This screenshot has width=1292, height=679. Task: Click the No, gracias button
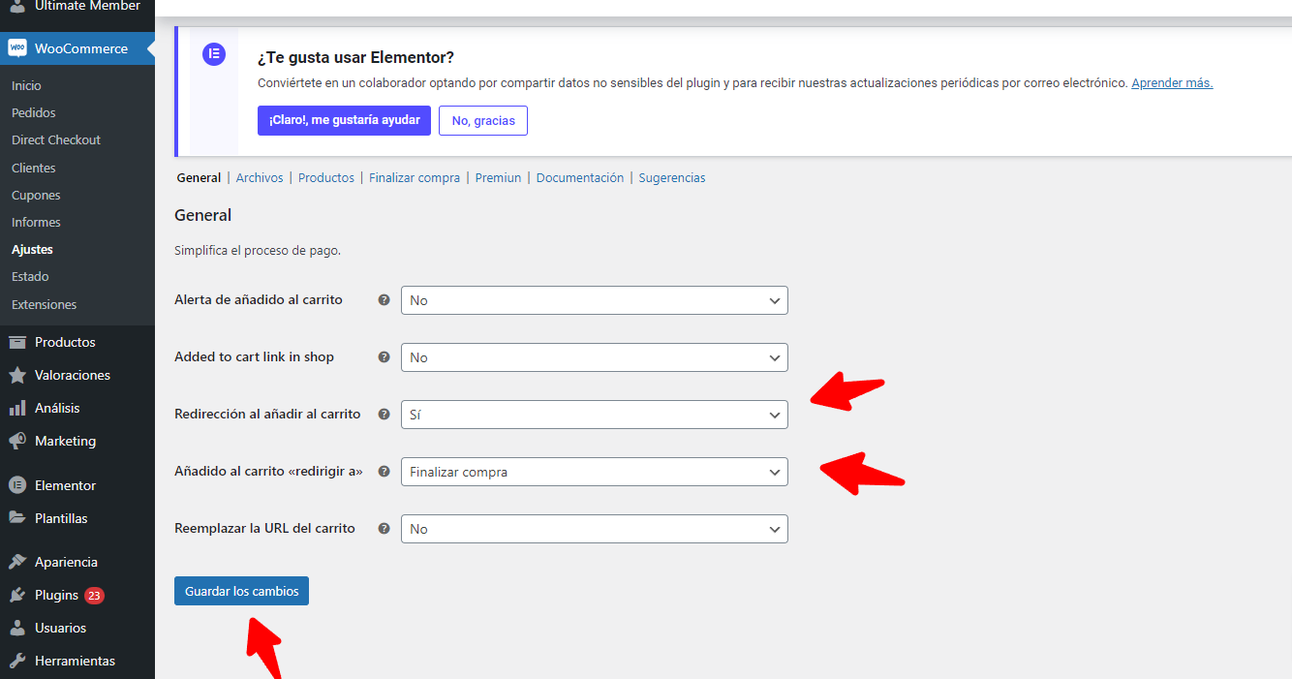[483, 120]
